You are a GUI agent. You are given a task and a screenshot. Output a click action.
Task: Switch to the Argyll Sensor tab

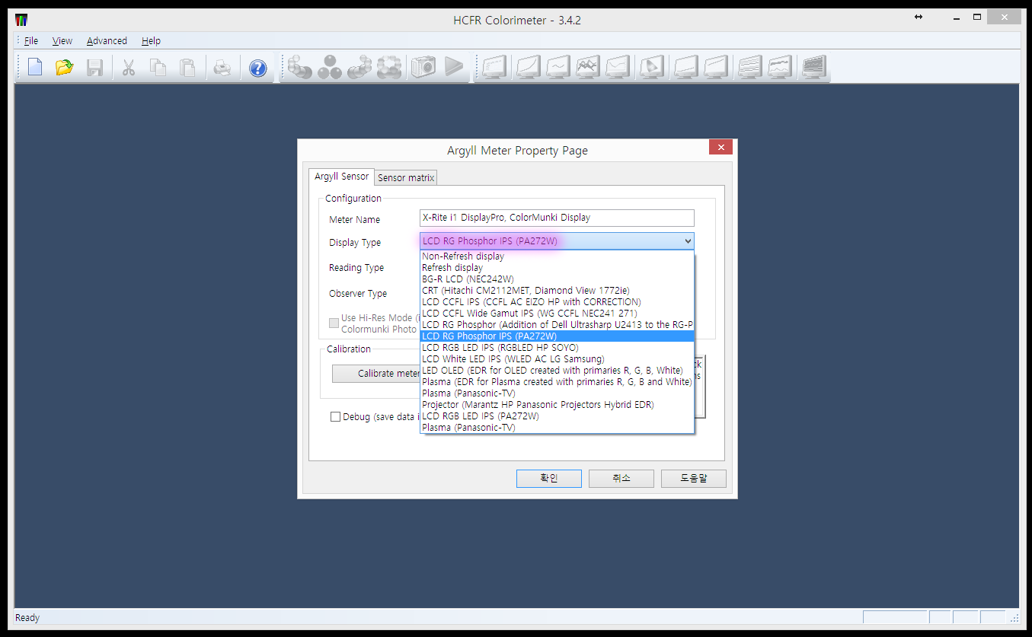tap(342, 177)
